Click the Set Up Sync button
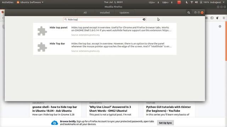The width and height of the screenshot is (227, 127). coord(165,123)
